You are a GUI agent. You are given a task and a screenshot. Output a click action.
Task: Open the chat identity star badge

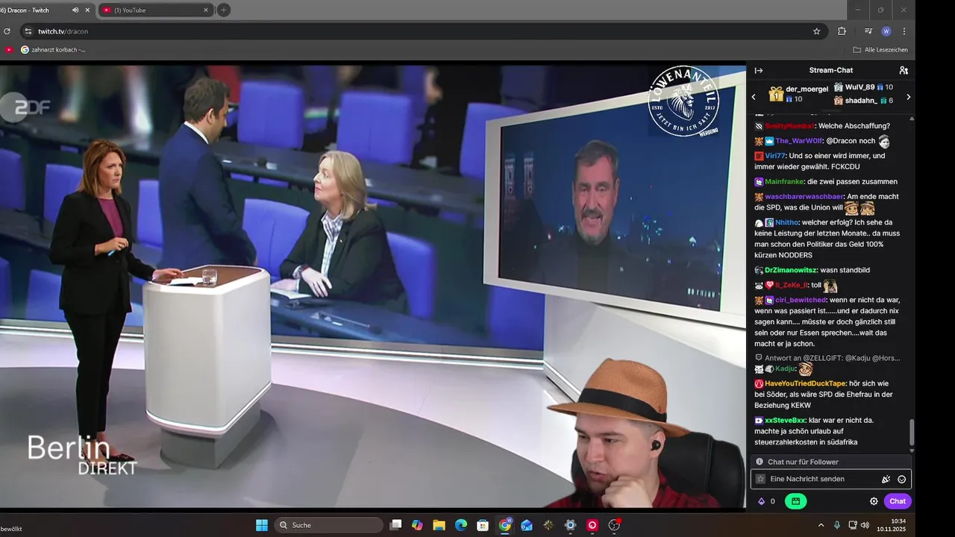pyautogui.click(x=760, y=479)
